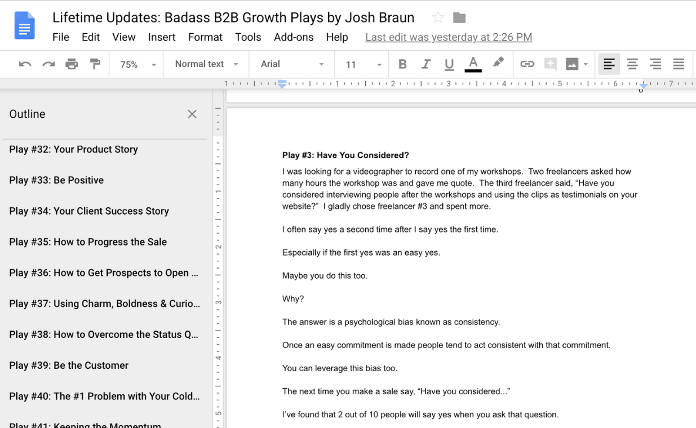Open the text color picker

[x=473, y=64]
